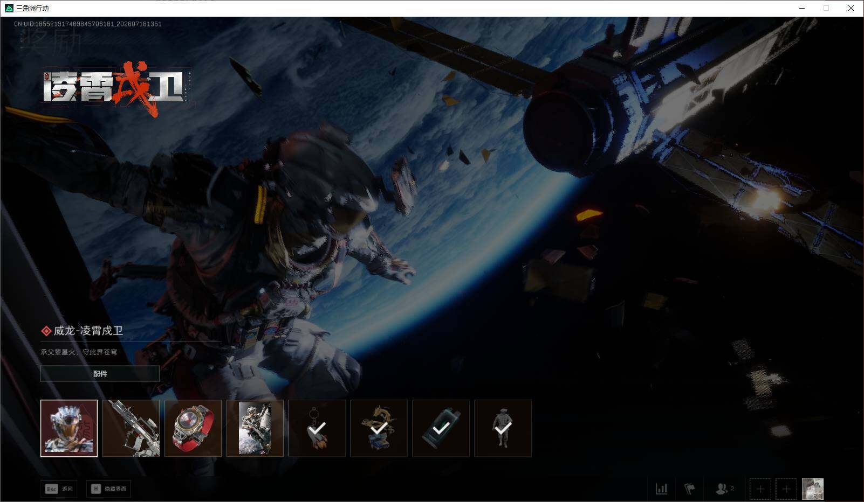The image size is (864, 502).
Task: Select the golden dragon ornament reward
Action: tap(379, 428)
